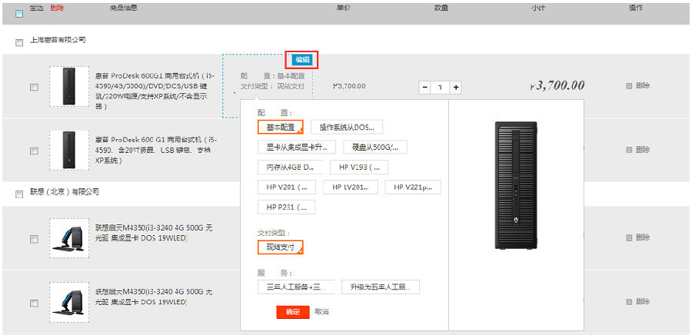The image size is (692, 335).
Task: Pick the 硬盘从500G/... option
Action: tap(375, 148)
